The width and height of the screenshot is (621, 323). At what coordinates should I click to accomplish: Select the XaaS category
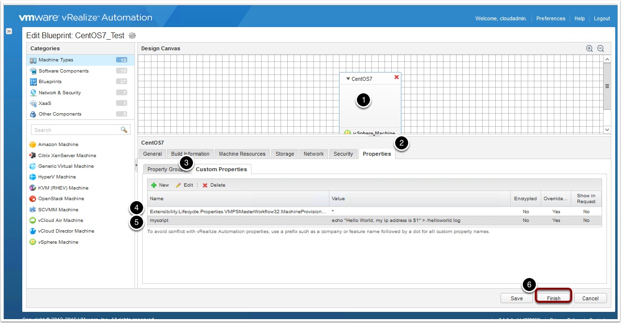click(x=80, y=103)
